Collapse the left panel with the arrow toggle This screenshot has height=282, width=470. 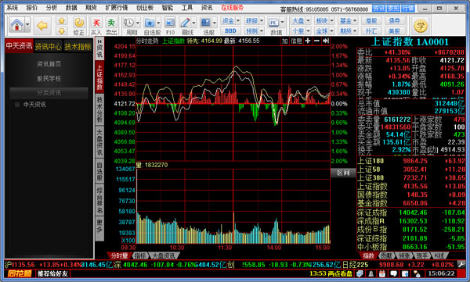tap(99, 41)
